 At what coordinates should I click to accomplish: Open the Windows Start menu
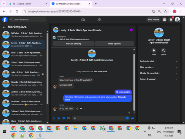click(4, 132)
